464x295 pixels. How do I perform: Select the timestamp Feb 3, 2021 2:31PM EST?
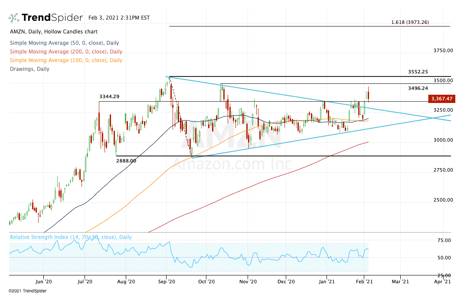pos(119,18)
